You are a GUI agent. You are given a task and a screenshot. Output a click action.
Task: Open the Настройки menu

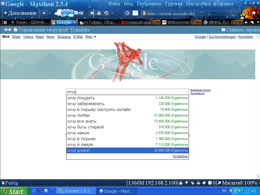[198, 4]
